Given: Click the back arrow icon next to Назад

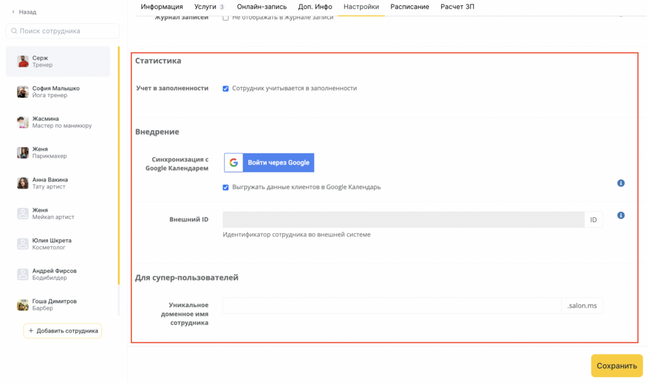Looking at the screenshot, I should click(13, 12).
